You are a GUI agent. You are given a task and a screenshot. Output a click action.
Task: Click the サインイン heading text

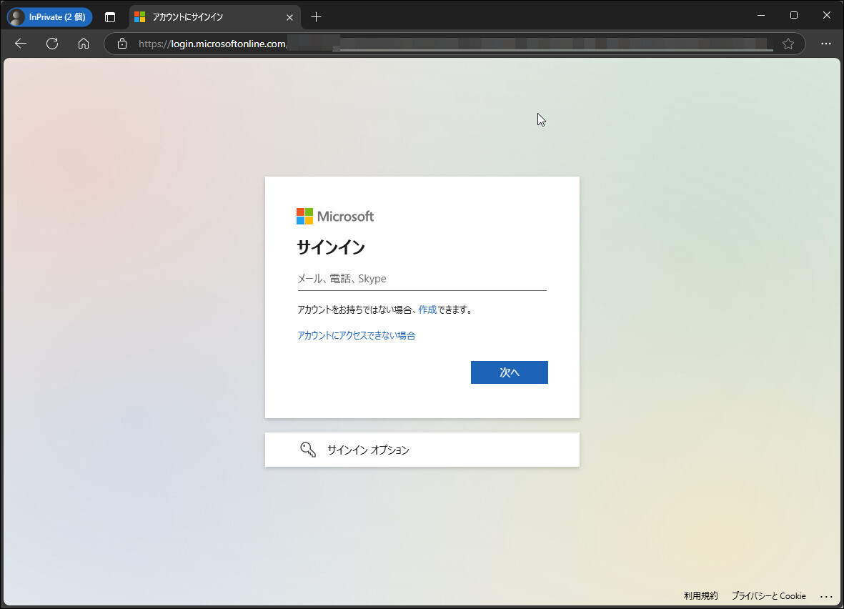tap(331, 247)
